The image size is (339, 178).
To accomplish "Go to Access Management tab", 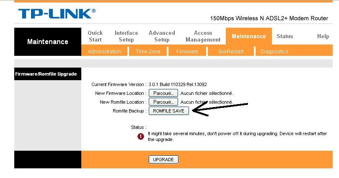I will [x=203, y=36].
